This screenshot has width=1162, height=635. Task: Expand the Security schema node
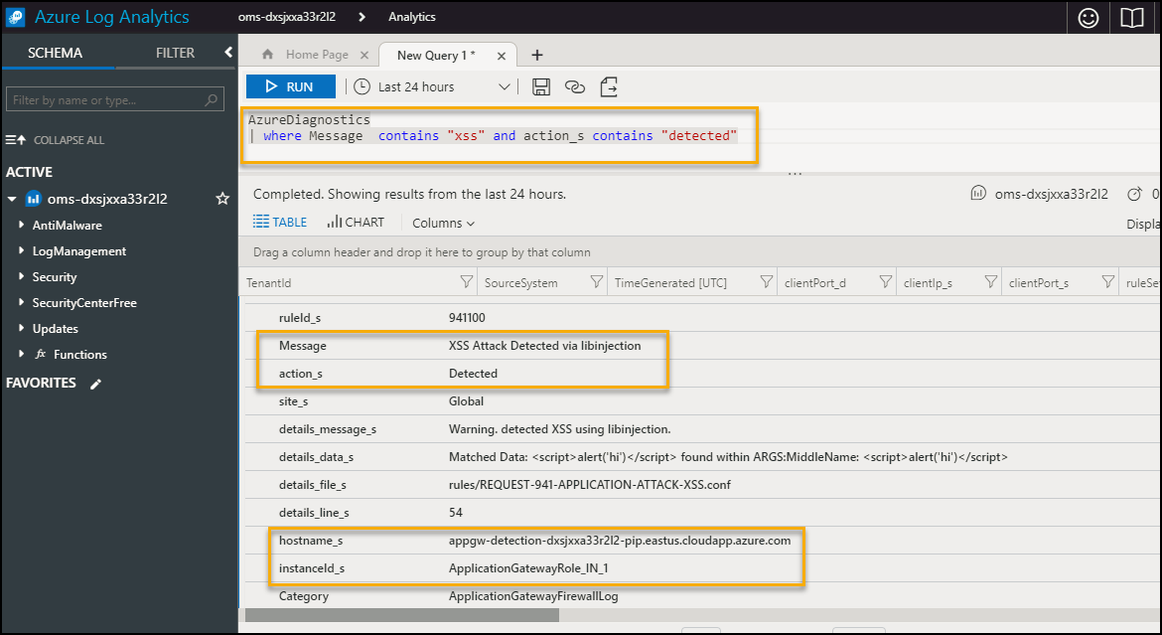coord(22,276)
